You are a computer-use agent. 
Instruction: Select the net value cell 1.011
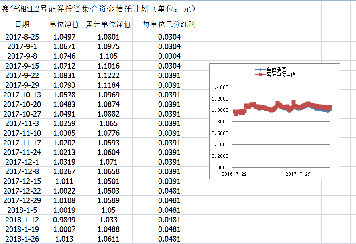pyautogui.click(x=64, y=181)
